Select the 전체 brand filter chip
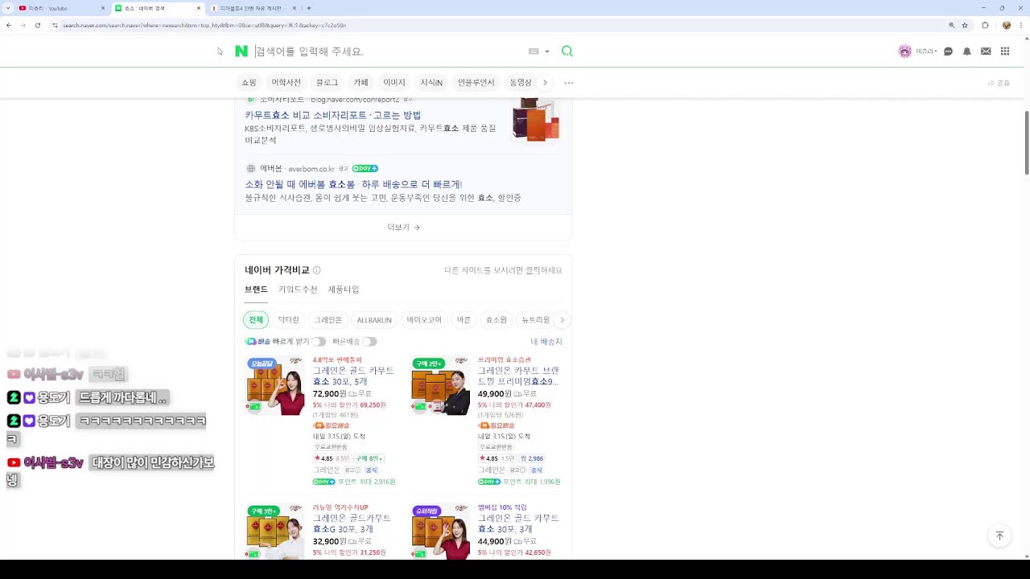Image resolution: width=1030 pixels, height=579 pixels. (x=256, y=320)
